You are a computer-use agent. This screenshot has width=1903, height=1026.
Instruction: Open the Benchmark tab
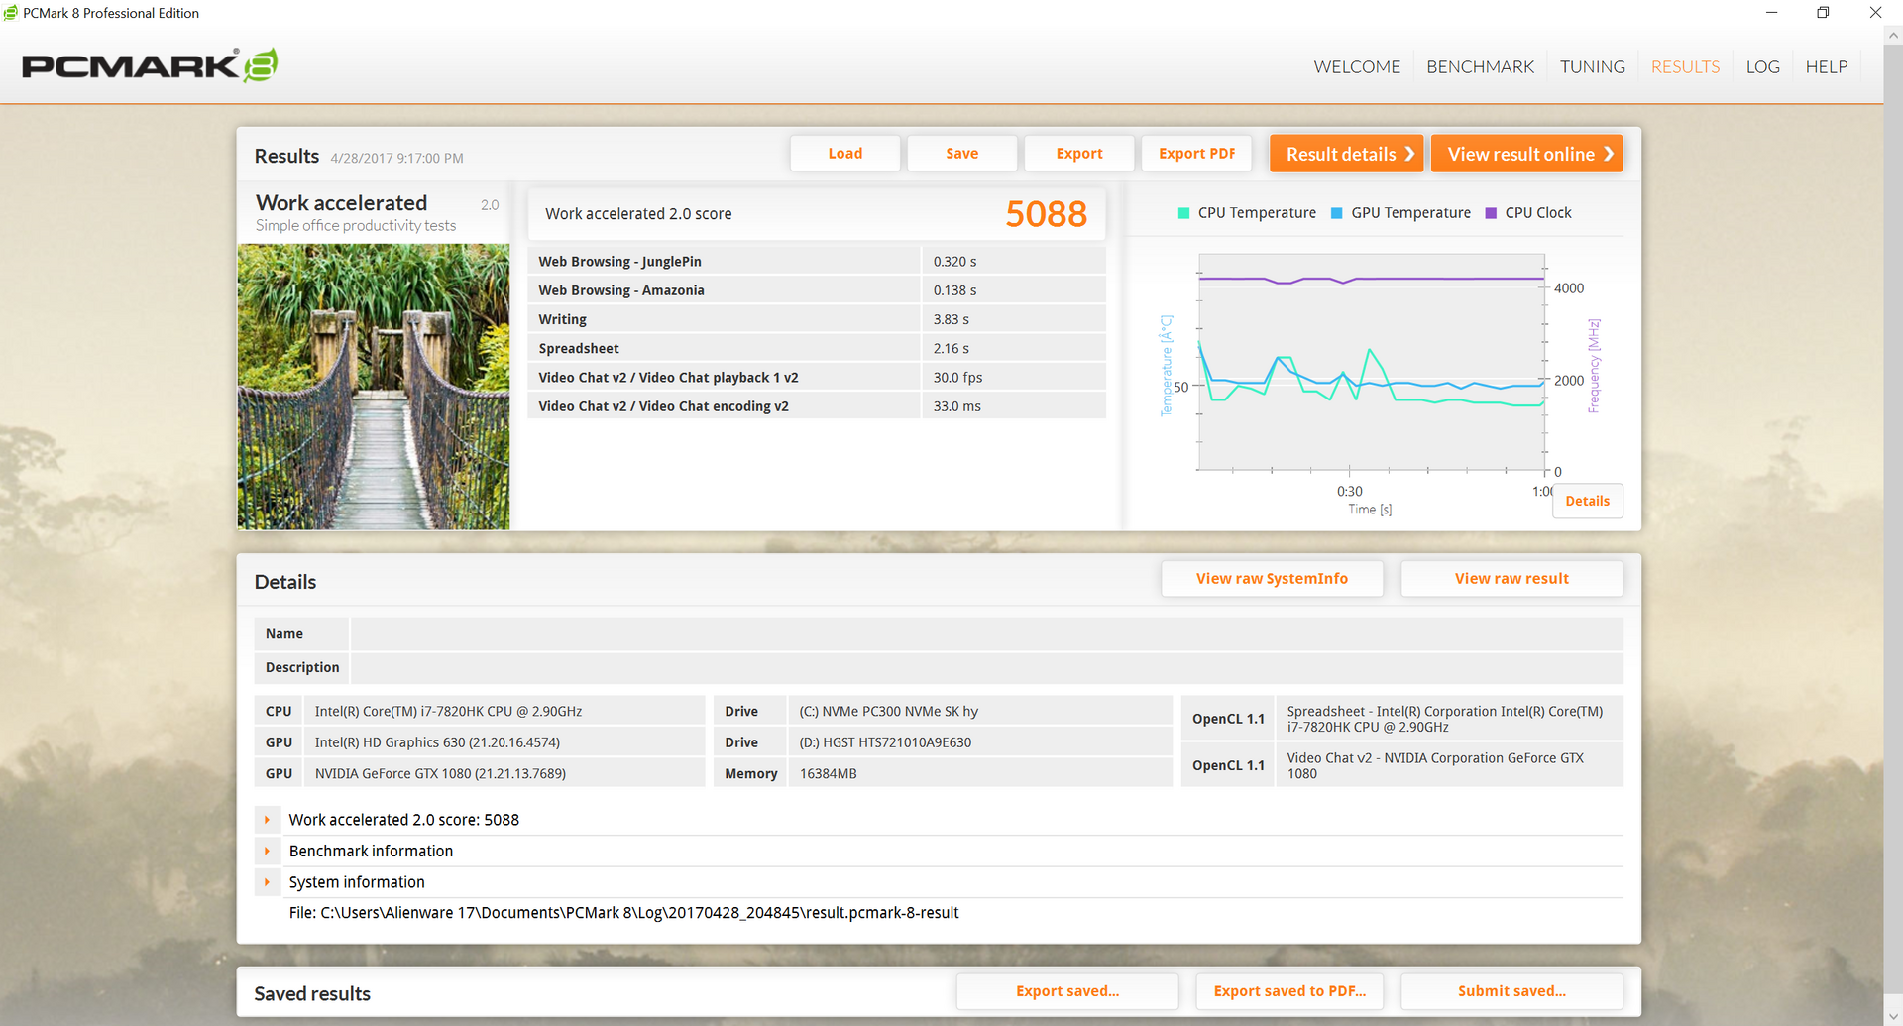(x=1480, y=67)
